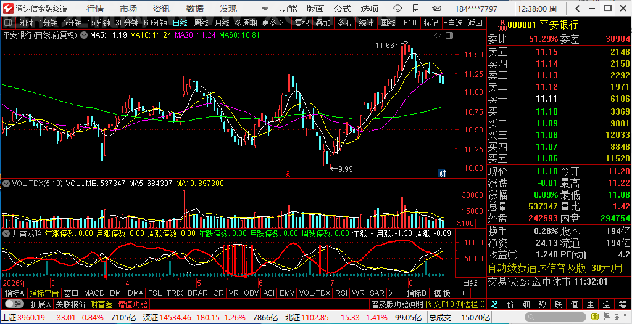Select the 日线 daily period

(x=180, y=23)
